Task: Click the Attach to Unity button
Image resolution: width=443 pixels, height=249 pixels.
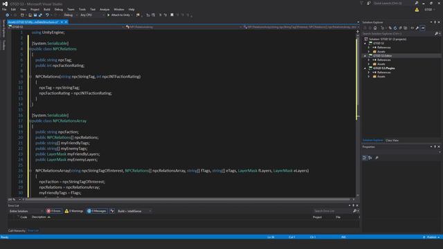Action: point(120,15)
